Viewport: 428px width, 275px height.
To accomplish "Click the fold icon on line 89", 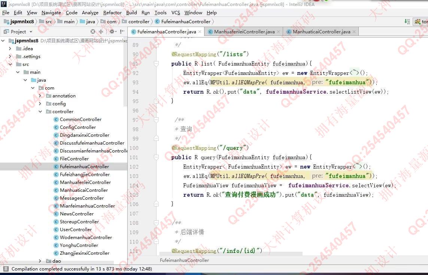I will [x=157, y=45].
